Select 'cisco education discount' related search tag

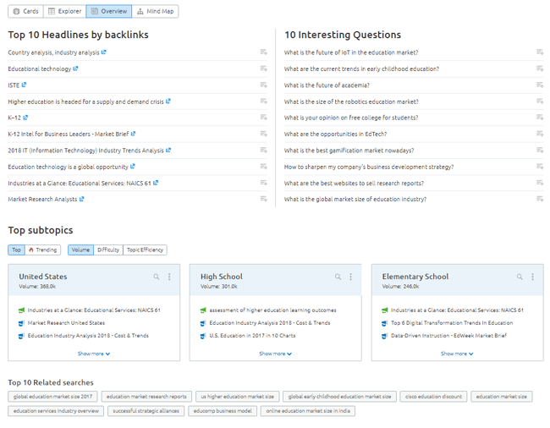[433, 396]
